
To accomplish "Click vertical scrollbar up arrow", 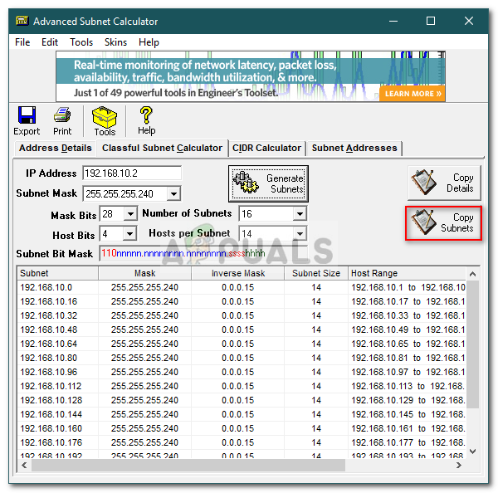I will 472,274.
